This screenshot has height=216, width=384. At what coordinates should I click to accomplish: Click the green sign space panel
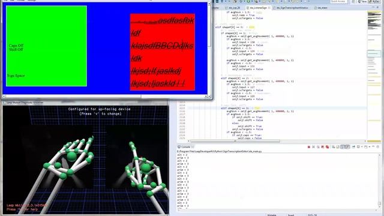coord(47,46)
